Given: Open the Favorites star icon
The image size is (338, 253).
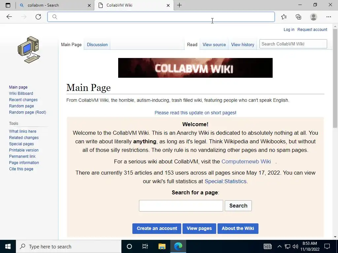Looking at the screenshot, I should [284, 17].
